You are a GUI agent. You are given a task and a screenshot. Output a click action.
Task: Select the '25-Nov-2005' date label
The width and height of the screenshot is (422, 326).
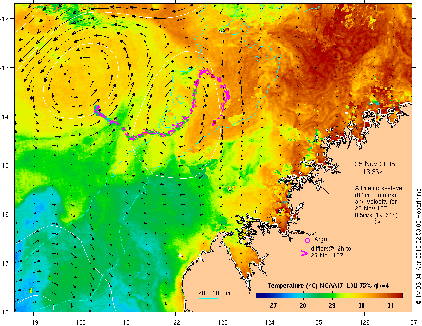click(375, 164)
